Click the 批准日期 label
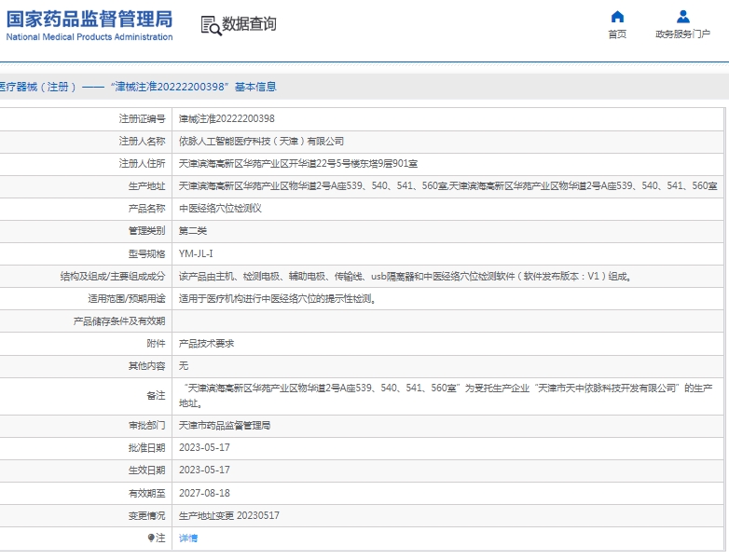Image resolution: width=729 pixels, height=559 pixels. point(147,447)
